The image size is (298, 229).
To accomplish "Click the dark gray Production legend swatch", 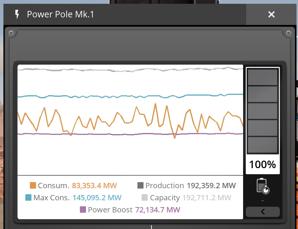I will tap(140, 186).
